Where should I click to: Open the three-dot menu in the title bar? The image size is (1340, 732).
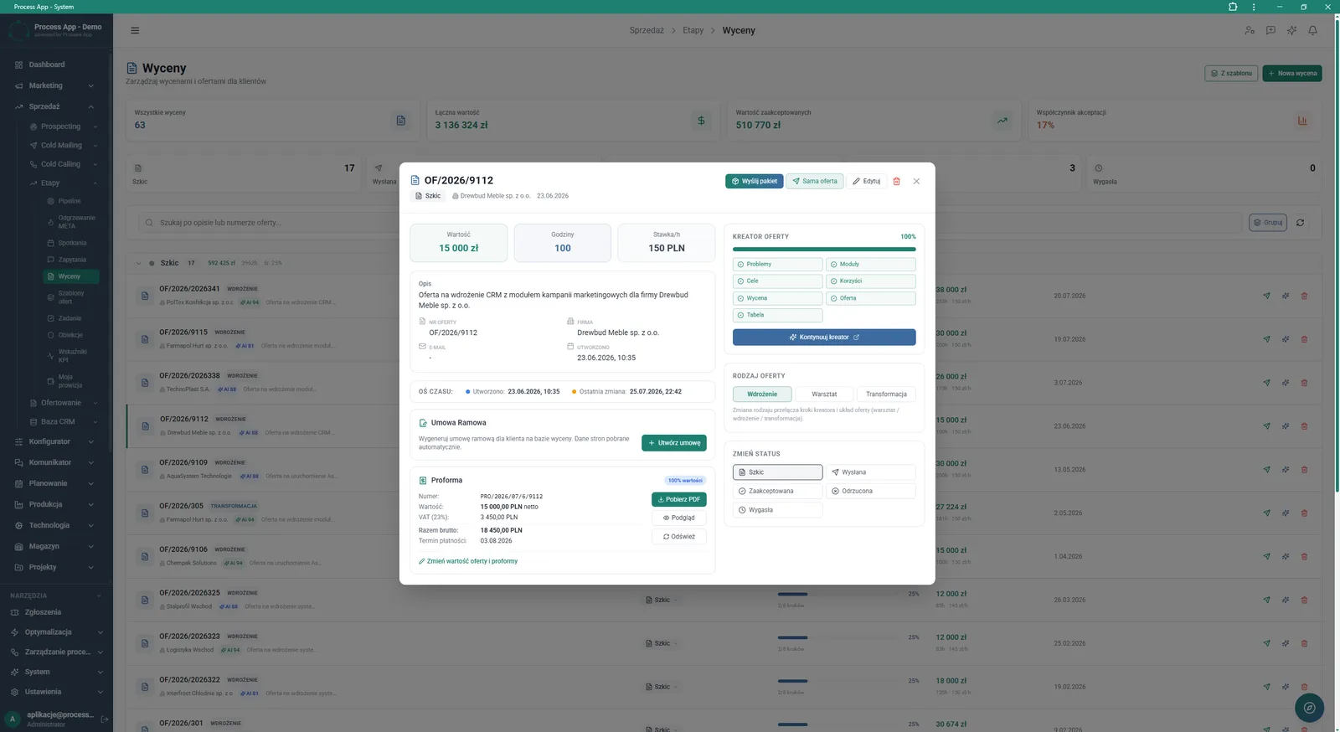tap(1254, 7)
